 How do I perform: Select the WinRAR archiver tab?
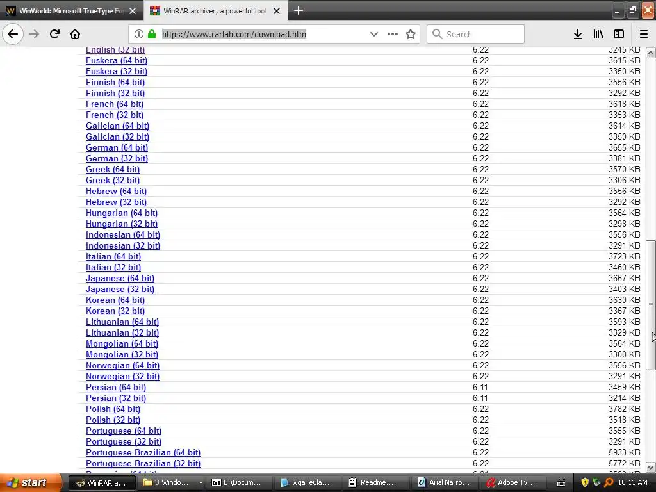[x=215, y=11]
